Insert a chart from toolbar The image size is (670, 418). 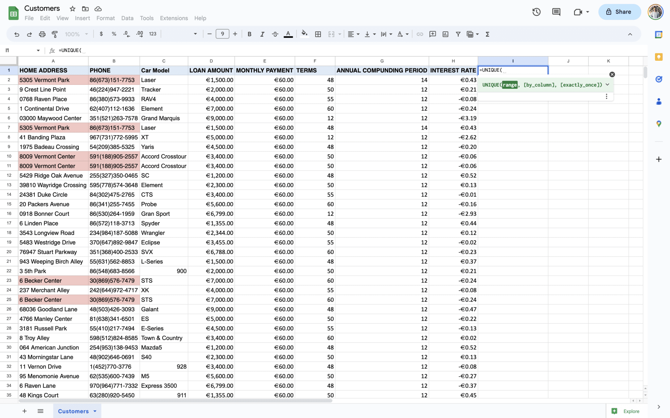click(x=445, y=34)
